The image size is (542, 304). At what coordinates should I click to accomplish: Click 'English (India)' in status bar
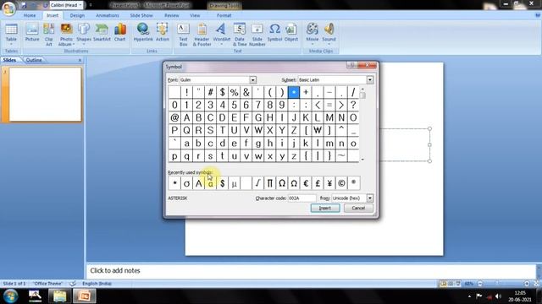tap(97, 284)
